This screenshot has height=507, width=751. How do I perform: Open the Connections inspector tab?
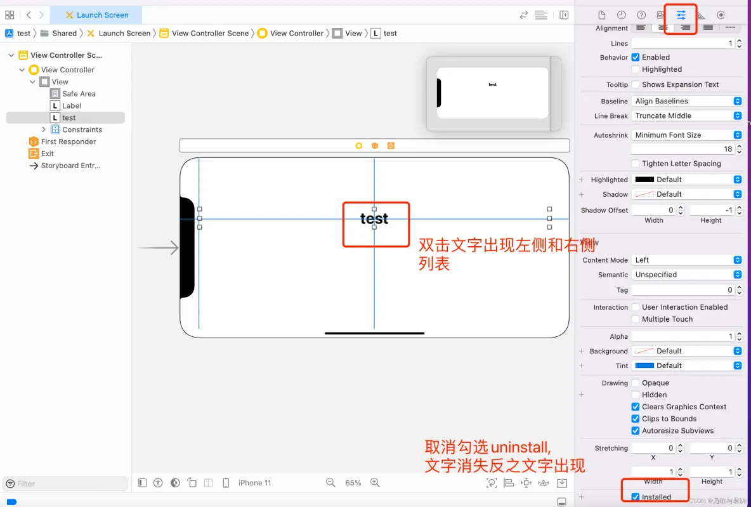(x=721, y=15)
